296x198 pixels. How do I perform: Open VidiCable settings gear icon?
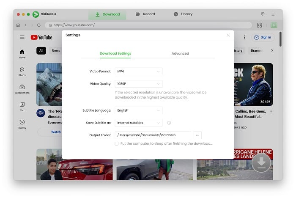263,14
